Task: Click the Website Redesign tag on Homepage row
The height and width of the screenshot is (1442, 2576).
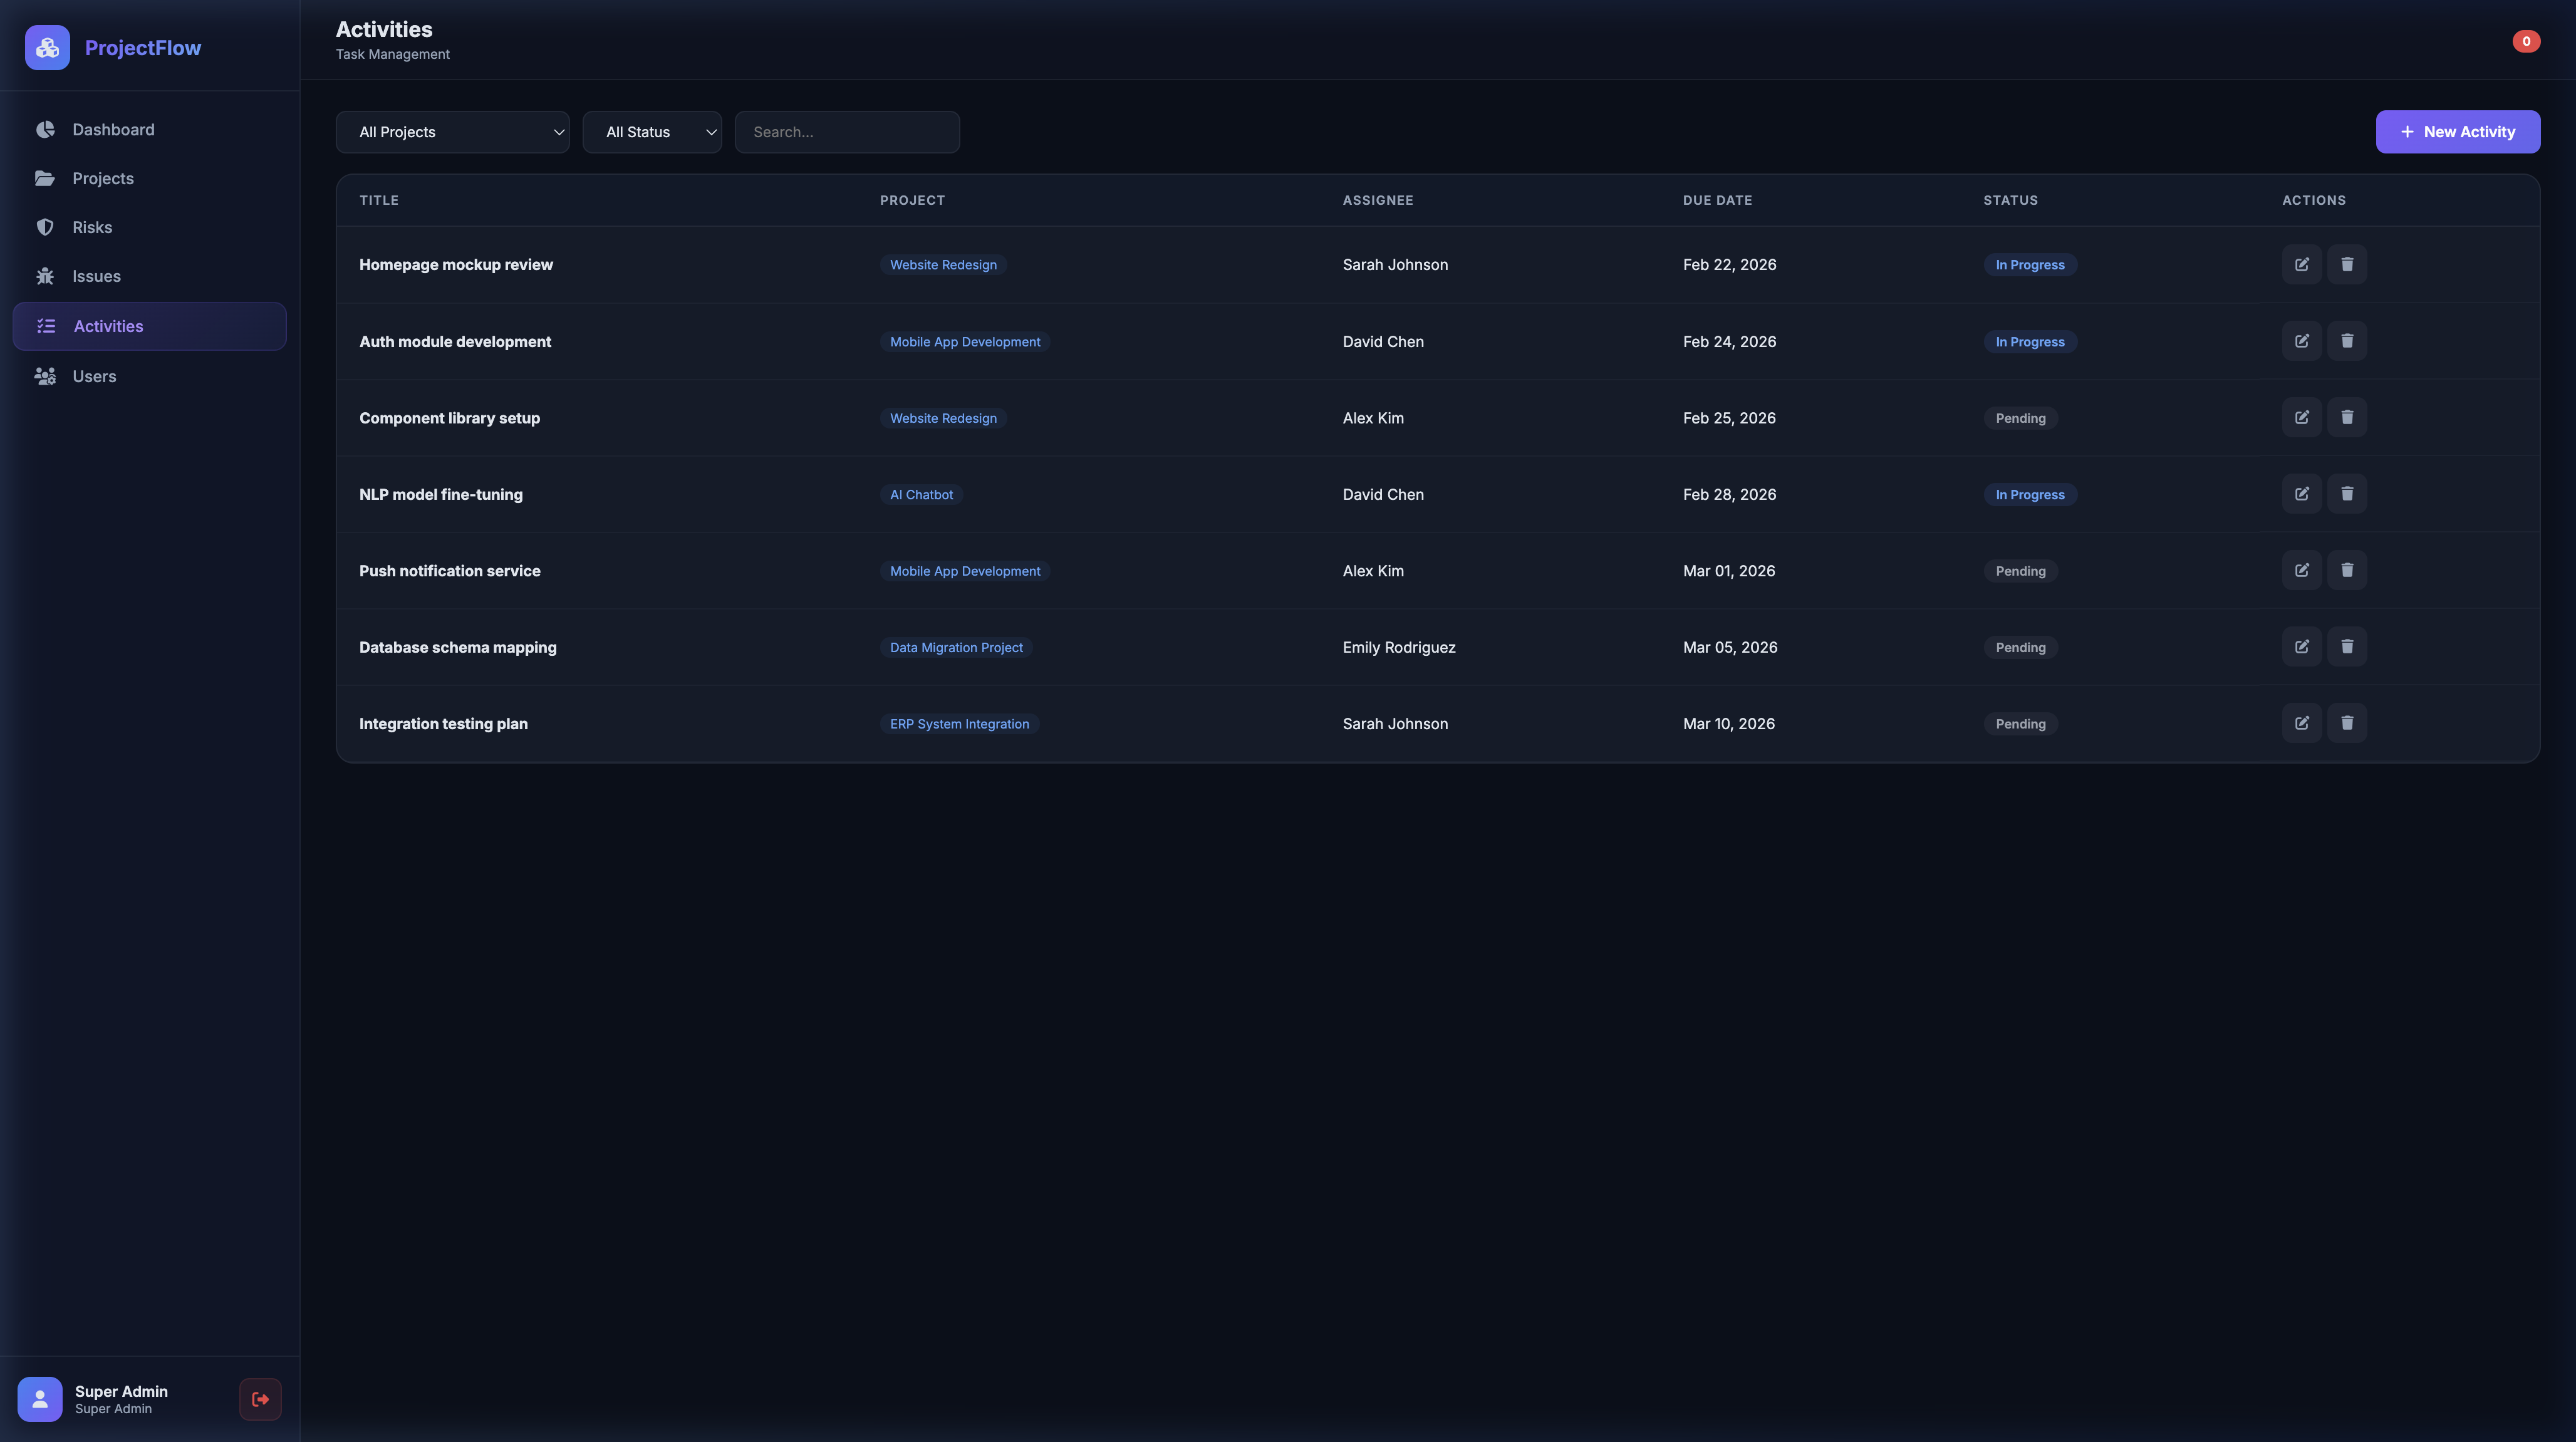Action: pyautogui.click(x=942, y=265)
